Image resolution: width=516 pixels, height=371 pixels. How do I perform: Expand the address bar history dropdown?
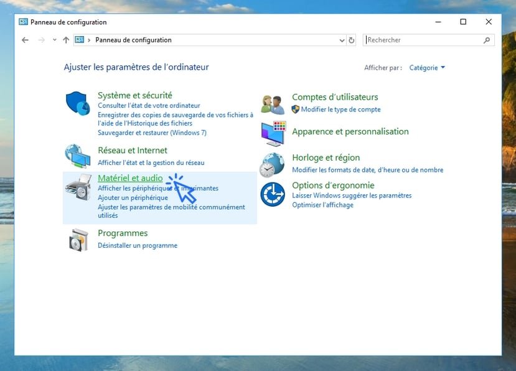pos(342,40)
